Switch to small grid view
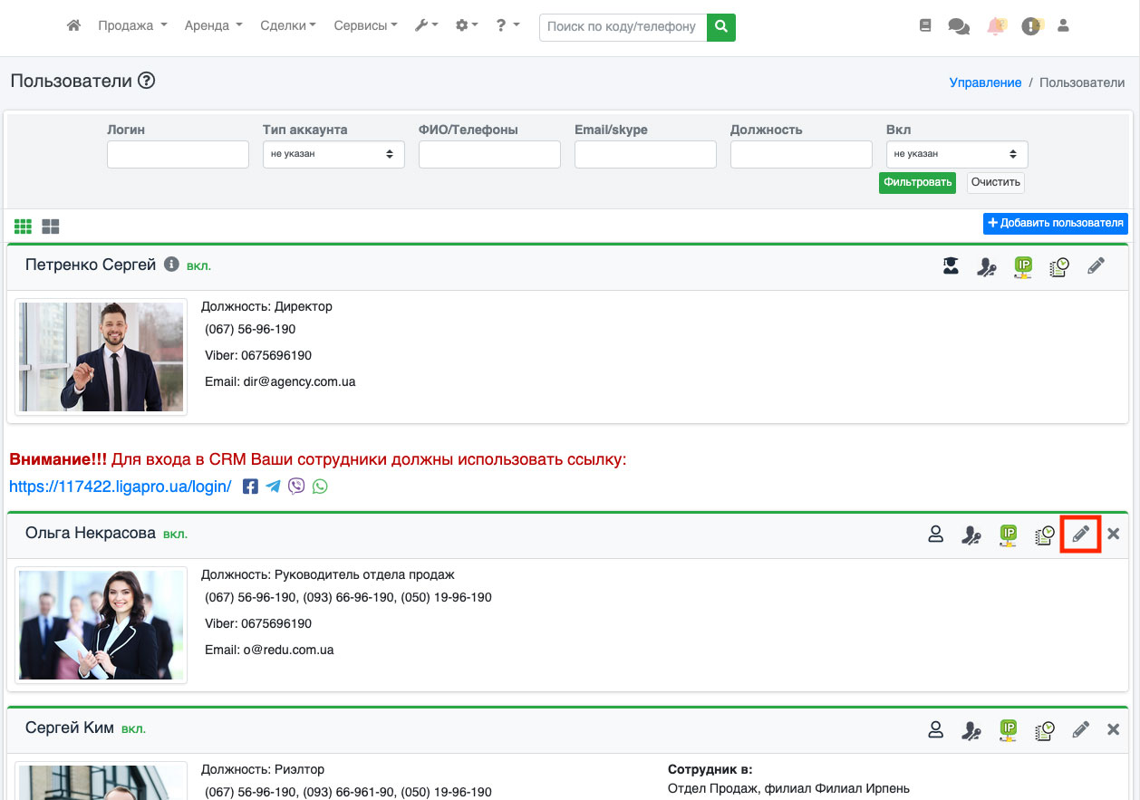Screen dimensions: 1140x800 23,226
